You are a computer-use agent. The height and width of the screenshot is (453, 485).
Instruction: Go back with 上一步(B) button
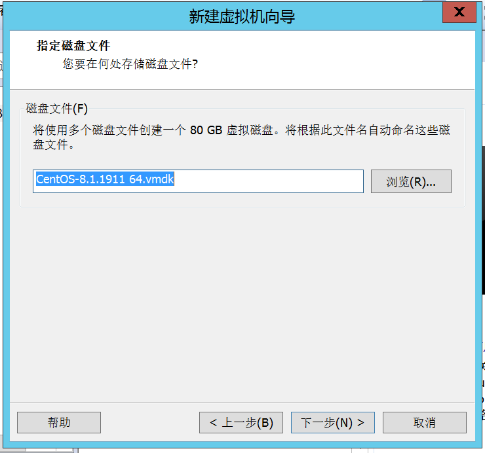241,422
